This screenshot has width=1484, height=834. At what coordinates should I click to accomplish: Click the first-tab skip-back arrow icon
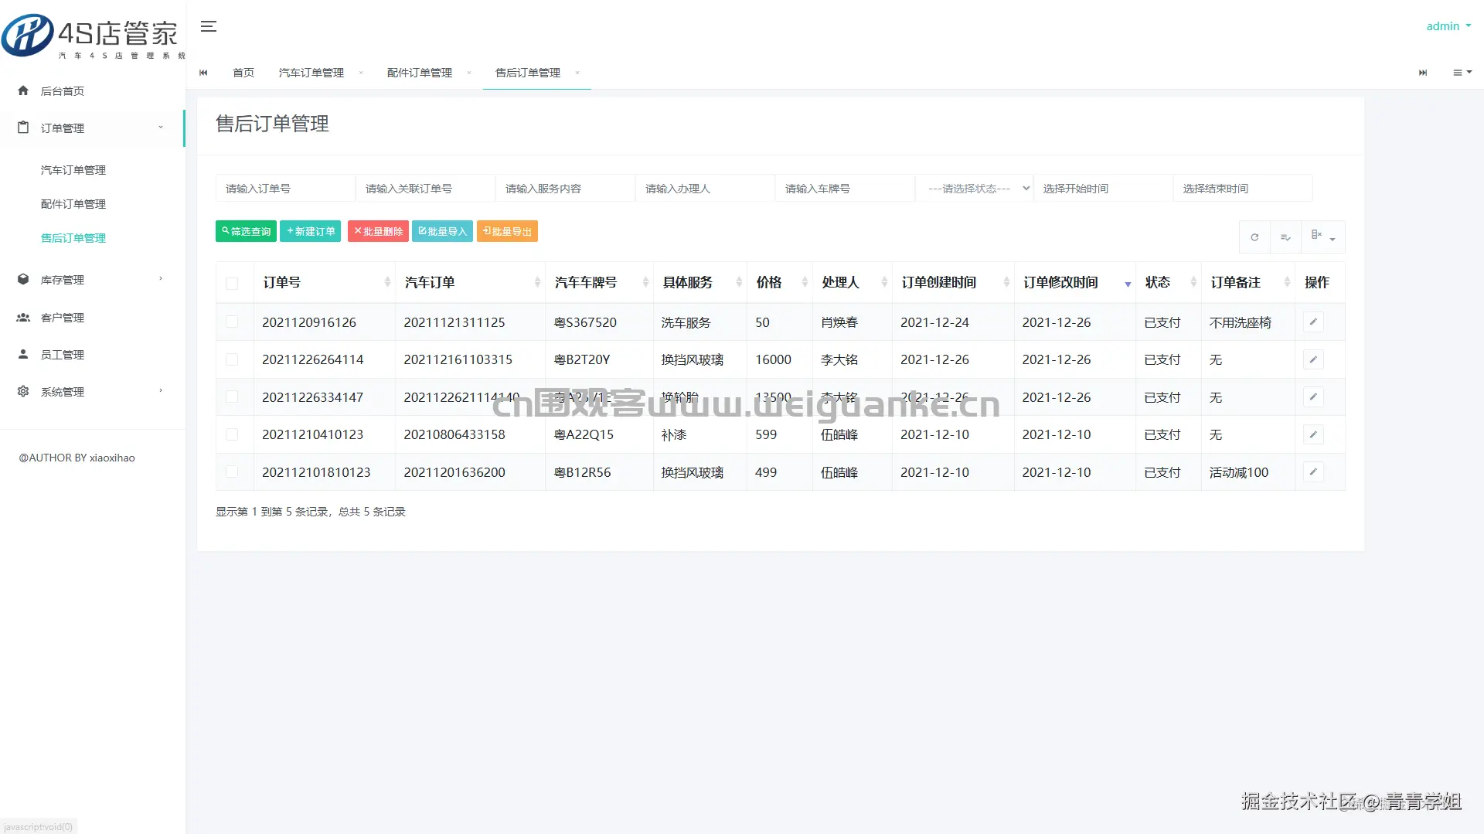pyautogui.click(x=203, y=73)
